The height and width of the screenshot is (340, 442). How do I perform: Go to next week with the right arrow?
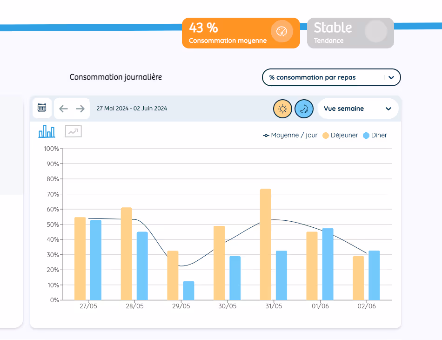[x=79, y=109]
